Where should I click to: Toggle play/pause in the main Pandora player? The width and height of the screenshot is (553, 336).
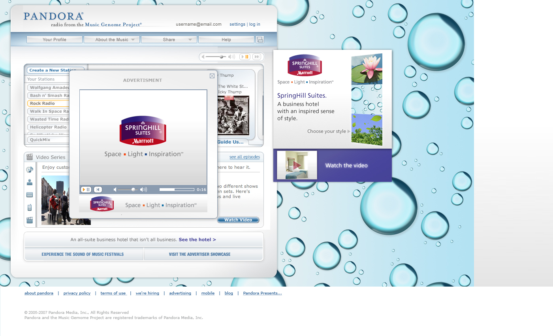245,57
